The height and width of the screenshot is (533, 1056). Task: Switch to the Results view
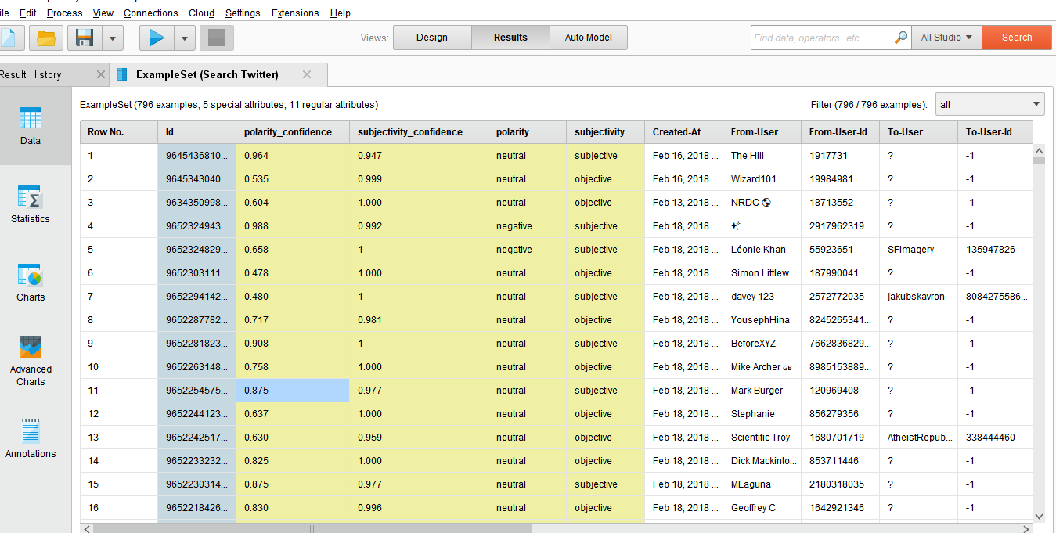coord(510,38)
